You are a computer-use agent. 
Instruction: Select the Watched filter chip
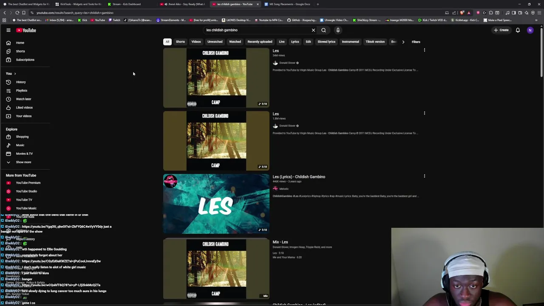click(x=235, y=42)
